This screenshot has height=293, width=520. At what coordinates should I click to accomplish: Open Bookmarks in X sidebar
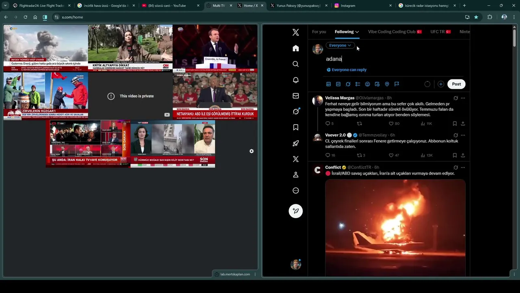pyautogui.click(x=296, y=127)
